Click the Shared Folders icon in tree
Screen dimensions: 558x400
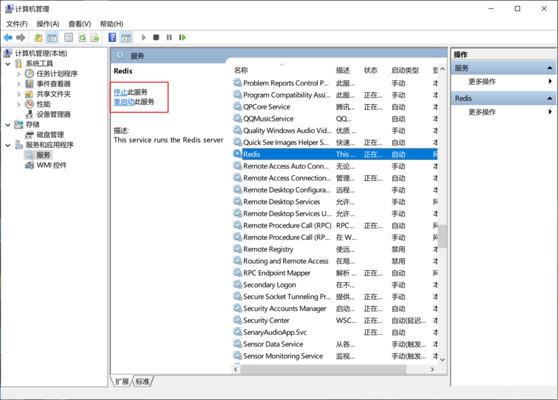[x=29, y=94]
